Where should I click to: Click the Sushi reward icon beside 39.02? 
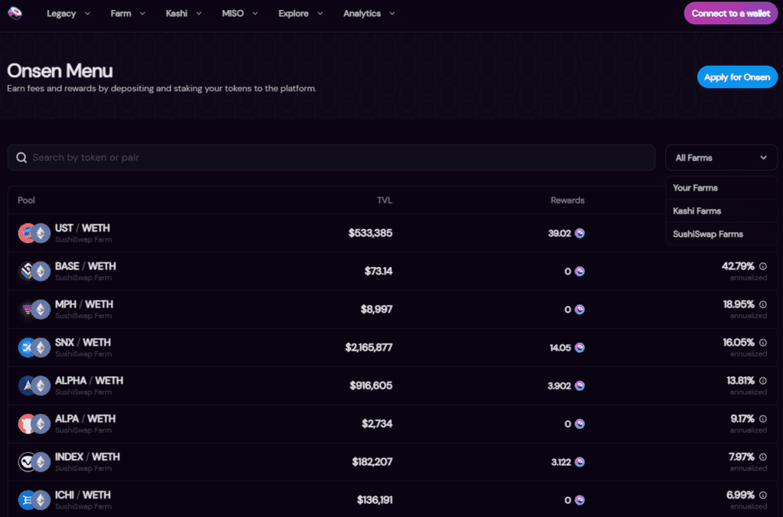(x=580, y=233)
